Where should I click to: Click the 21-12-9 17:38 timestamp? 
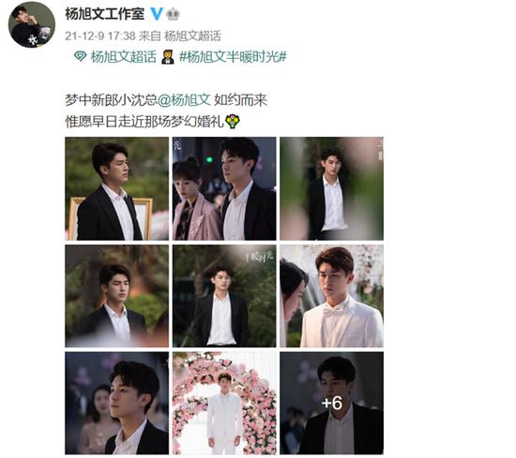pos(100,36)
